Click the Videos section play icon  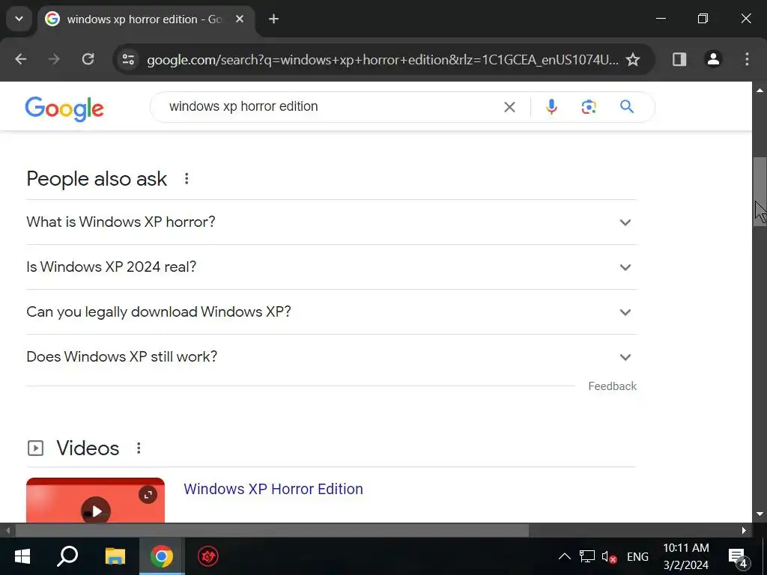pos(35,448)
